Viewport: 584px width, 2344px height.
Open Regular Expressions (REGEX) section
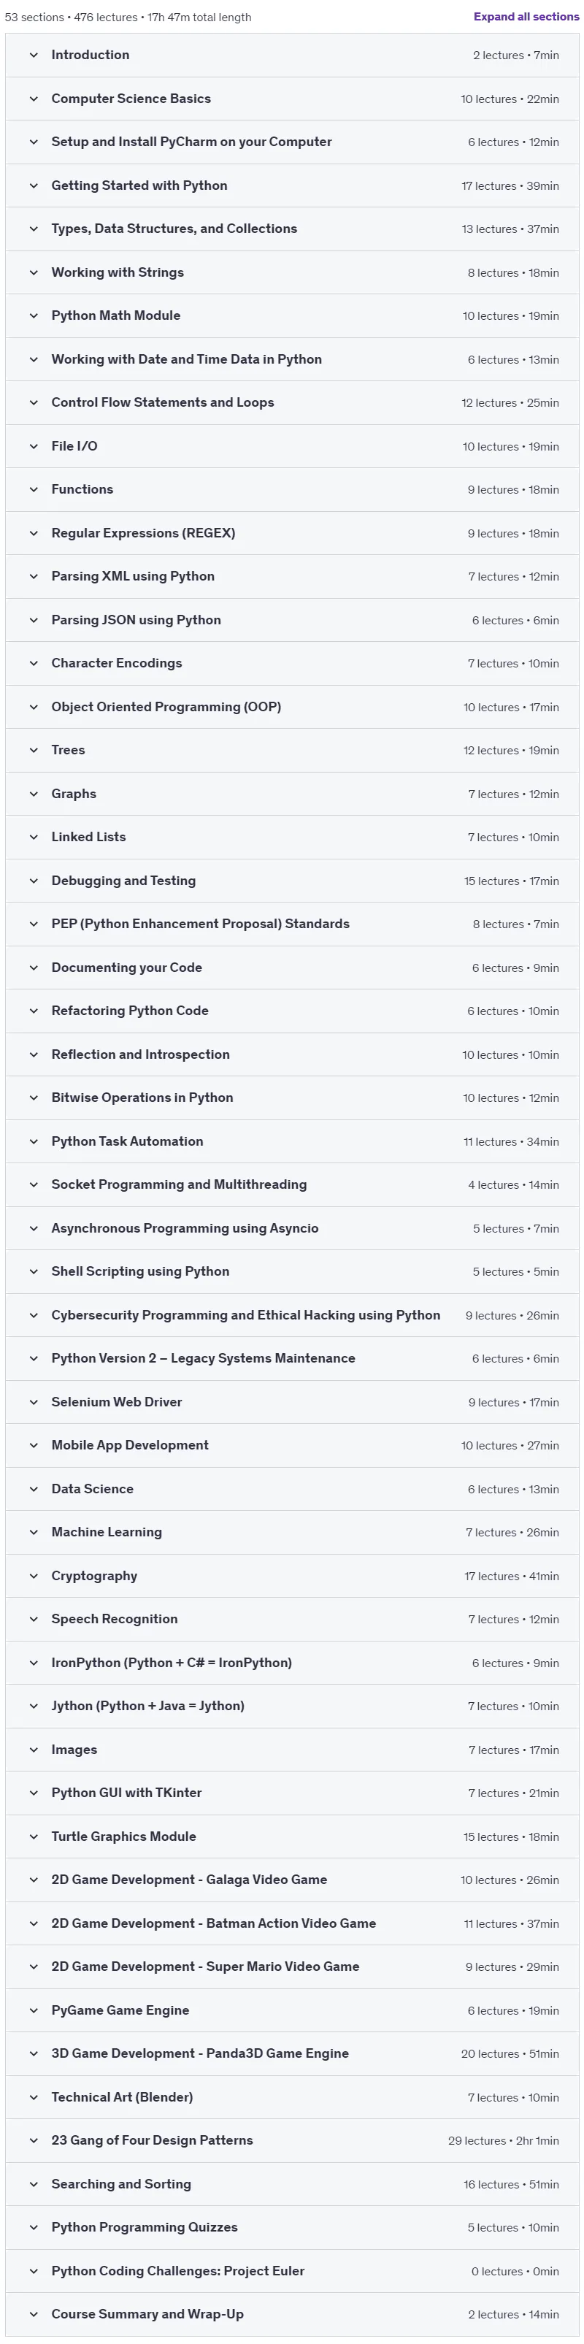tap(292, 533)
